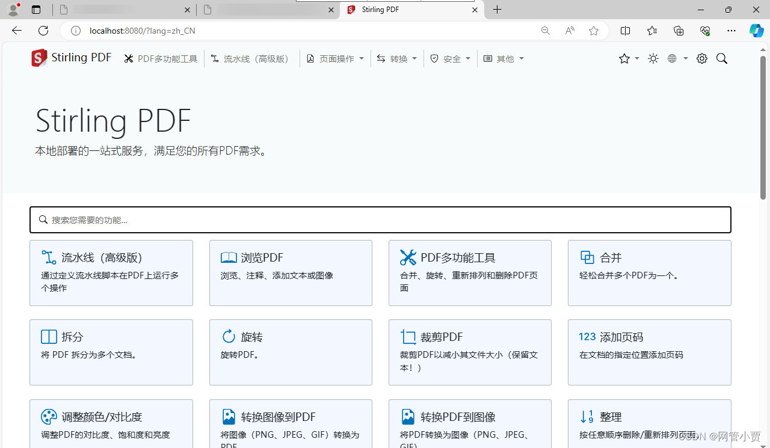This screenshot has height=448, width=770.
Task: Click the address bar URL localhost:8080
Action: pyautogui.click(x=142, y=31)
